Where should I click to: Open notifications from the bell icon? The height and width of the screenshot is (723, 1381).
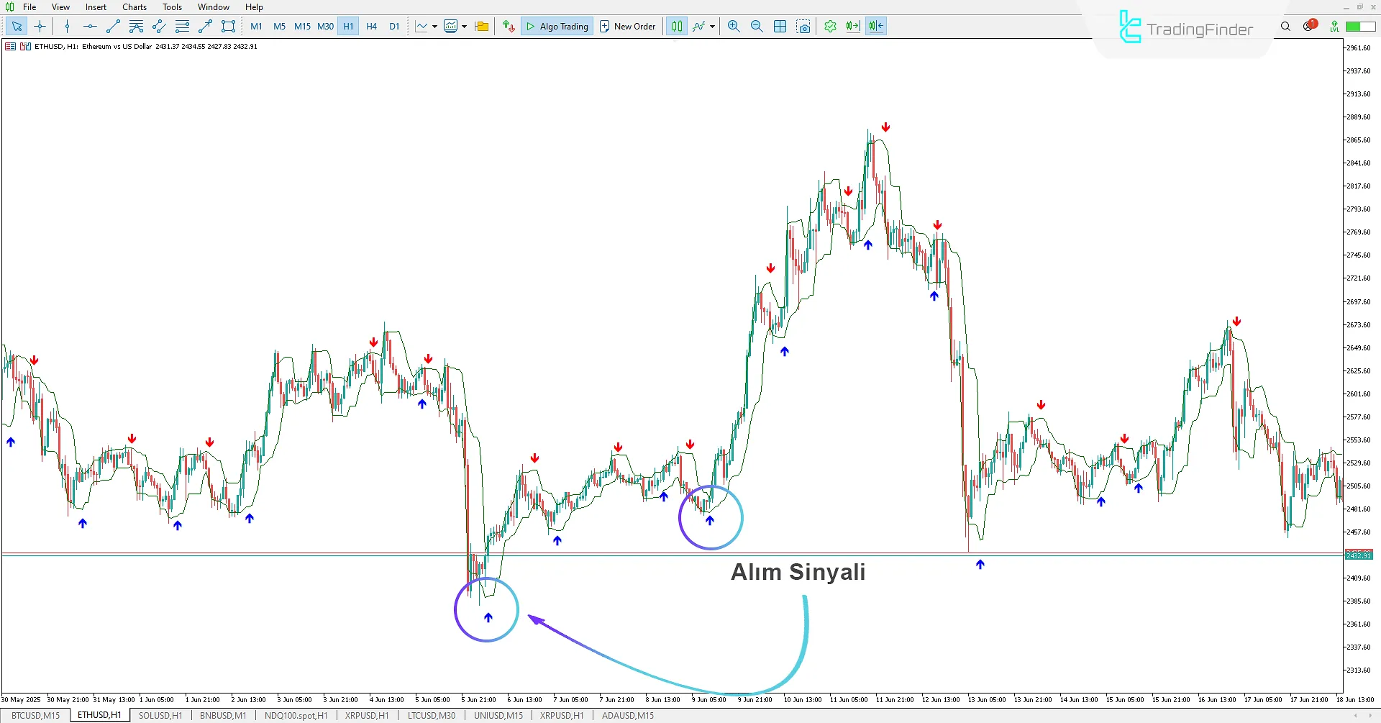click(1308, 25)
